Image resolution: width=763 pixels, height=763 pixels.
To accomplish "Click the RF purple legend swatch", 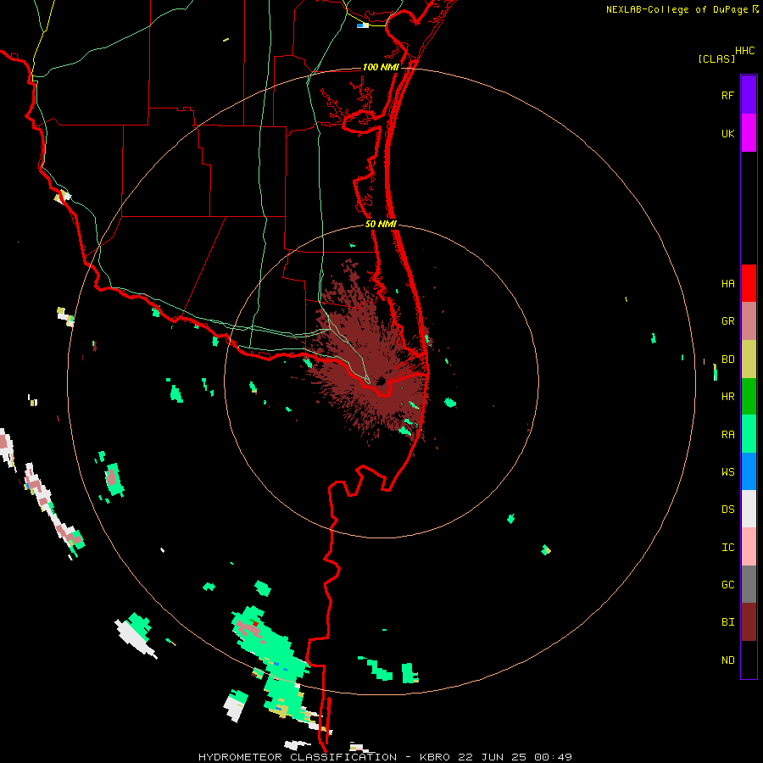I will [749, 95].
